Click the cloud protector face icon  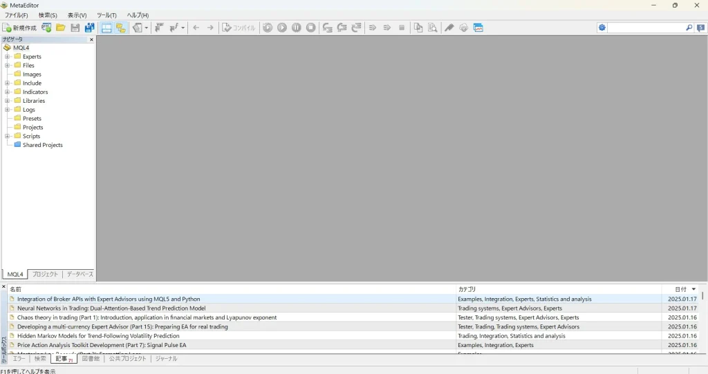tap(464, 28)
